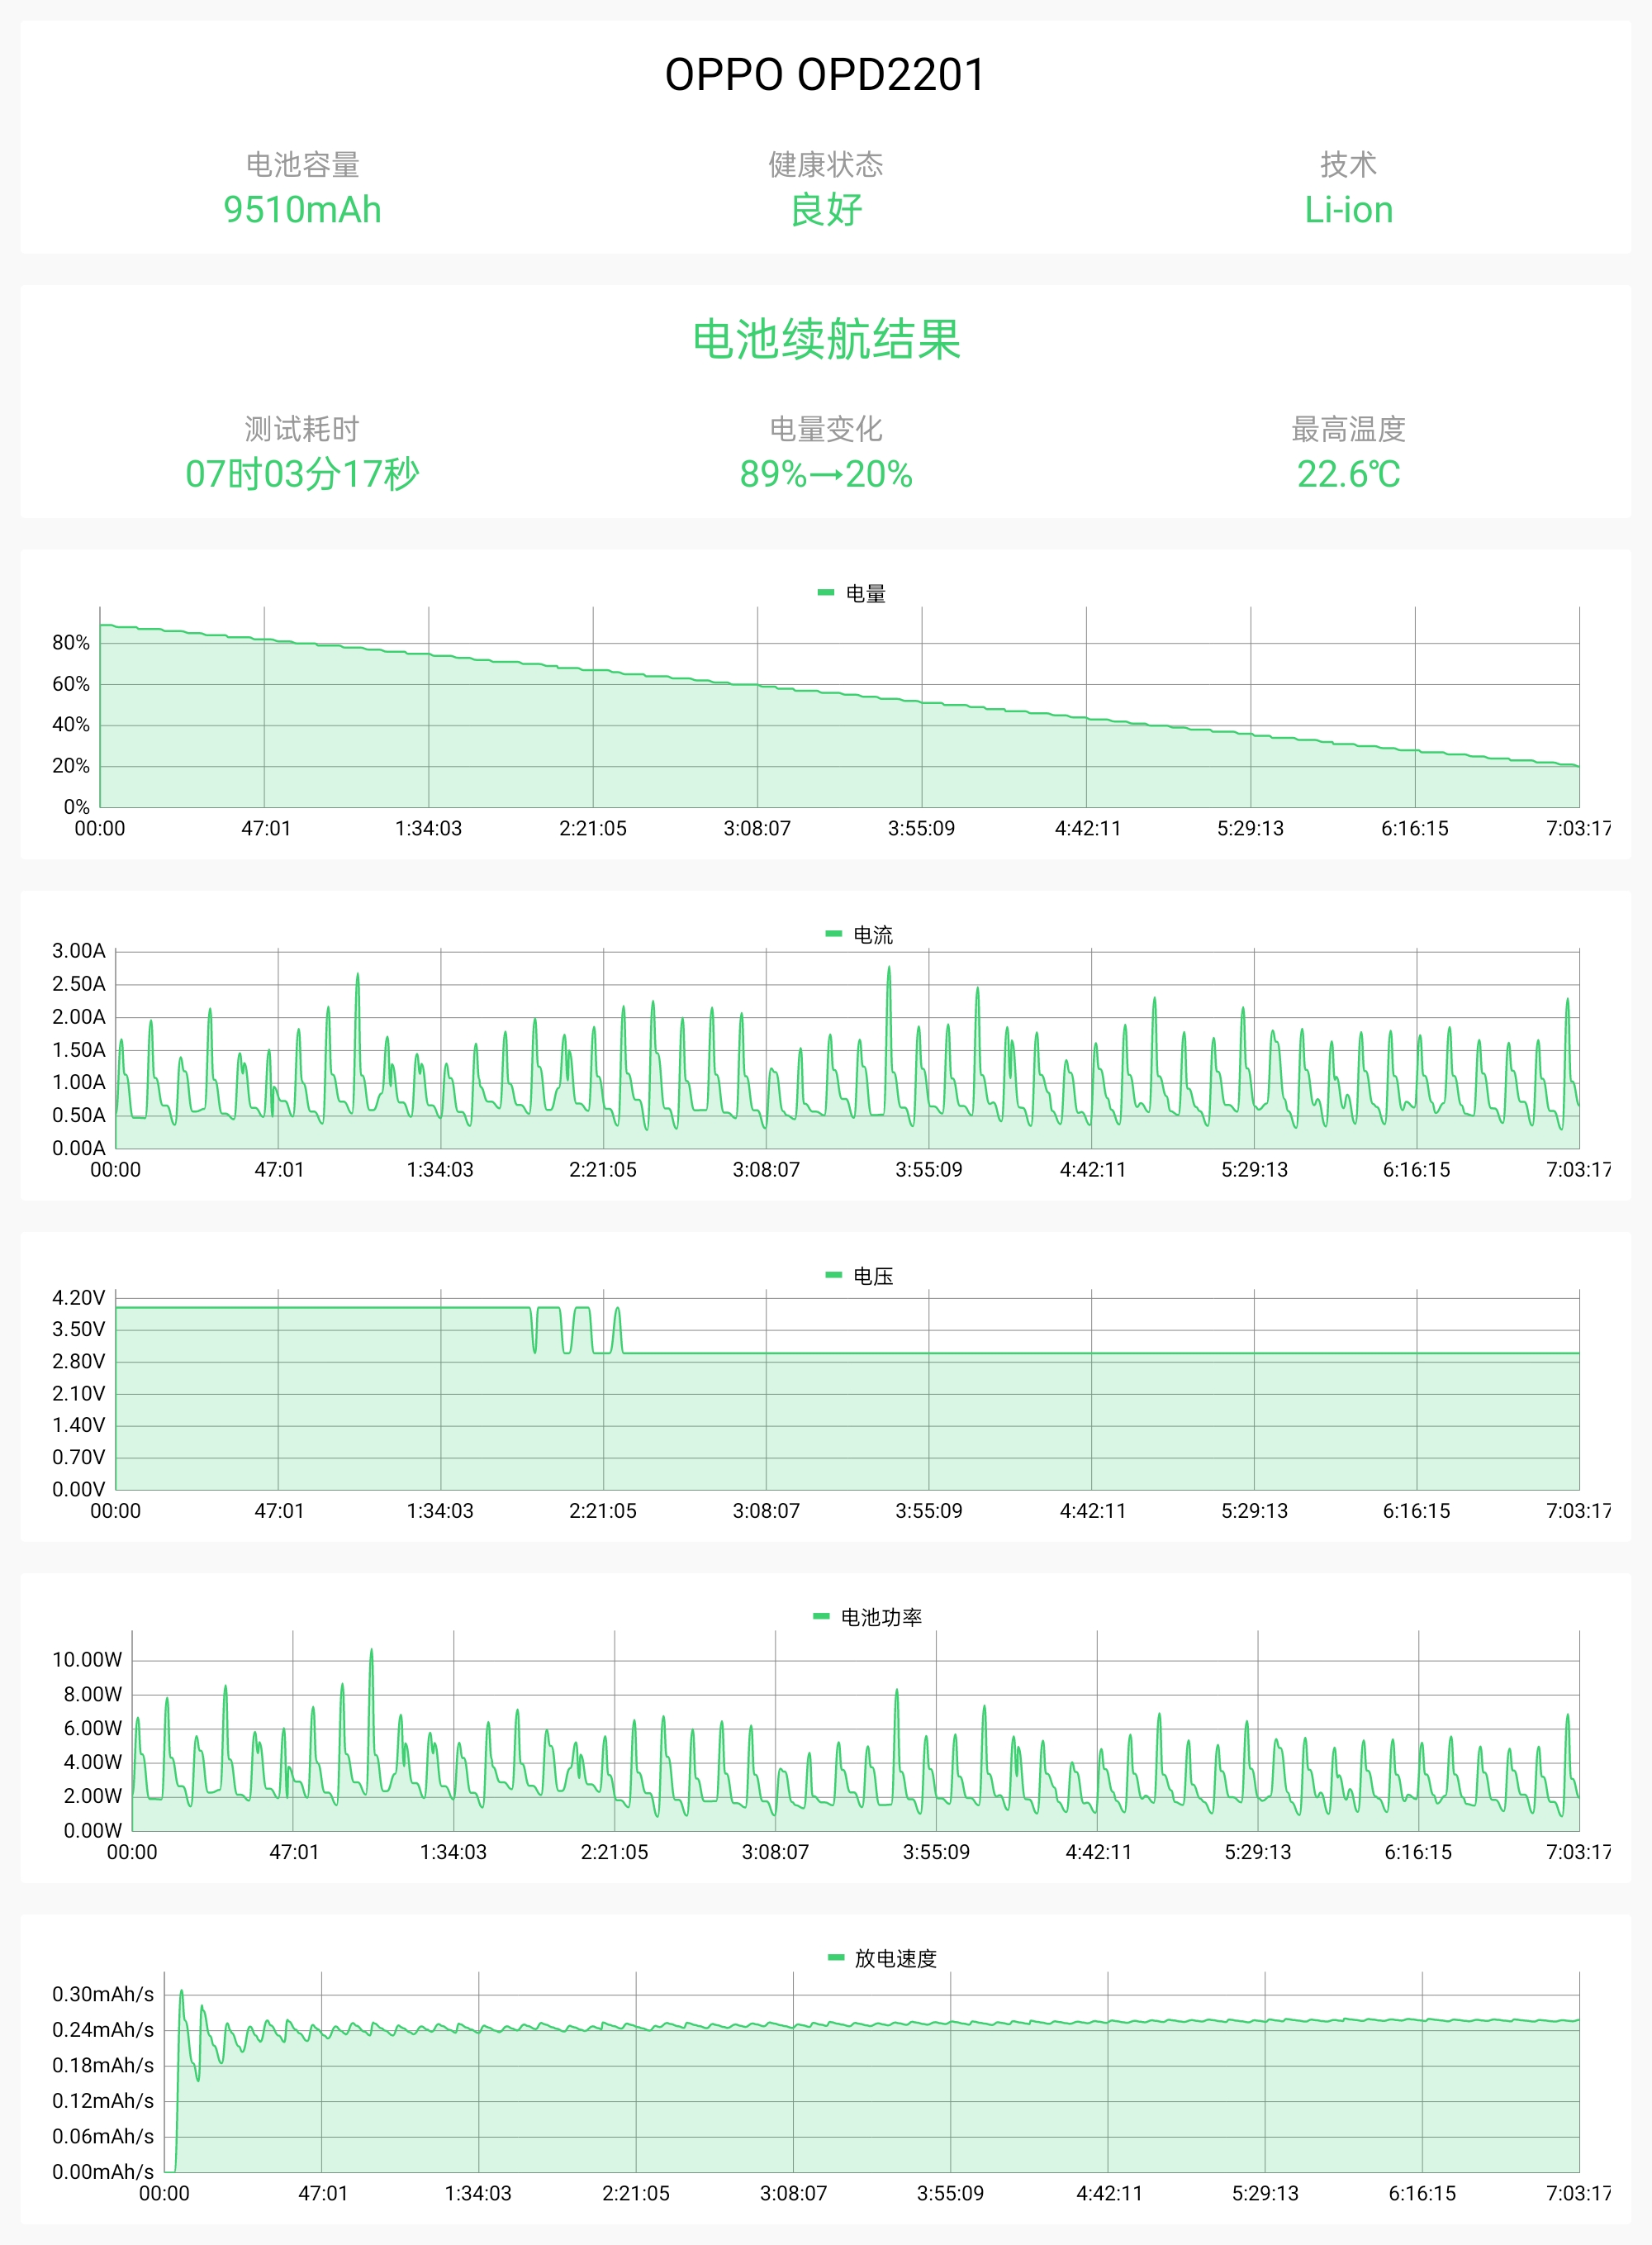This screenshot has height=2245, width=1652.
Task: Toggle the 电量 chart legend
Action: click(851, 593)
